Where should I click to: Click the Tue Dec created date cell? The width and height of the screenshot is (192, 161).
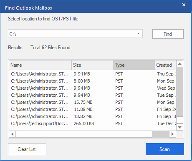[x=167, y=123]
